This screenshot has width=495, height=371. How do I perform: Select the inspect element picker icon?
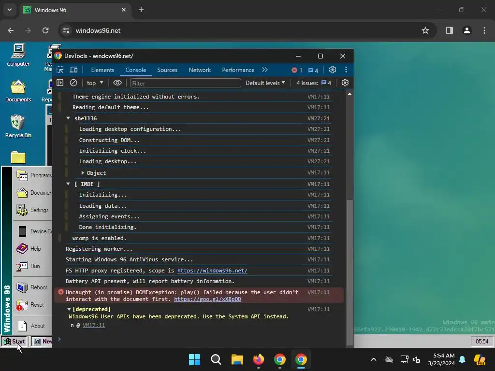click(x=60, y=70)
